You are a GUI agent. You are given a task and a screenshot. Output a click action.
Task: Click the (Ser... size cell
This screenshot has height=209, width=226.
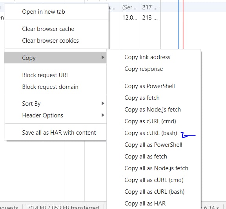[x=129, y=7]
